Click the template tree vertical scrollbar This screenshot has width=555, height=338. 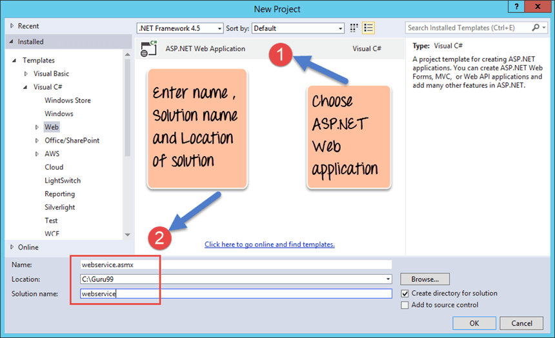coord(127,129)
